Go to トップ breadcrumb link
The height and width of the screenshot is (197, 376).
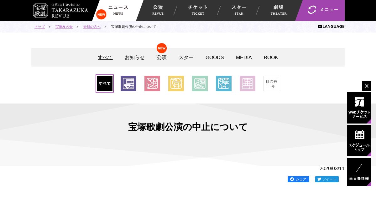[x=39, y=27]
